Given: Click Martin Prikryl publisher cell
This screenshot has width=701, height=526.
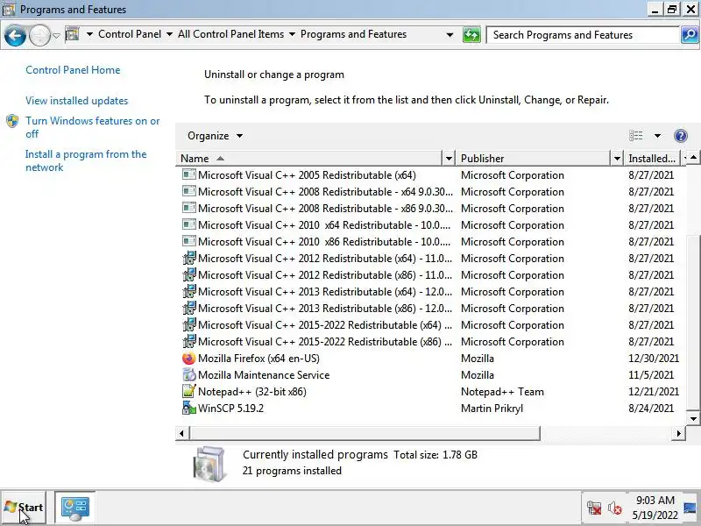Looking at the screenshot, I should tap(492, 409).
